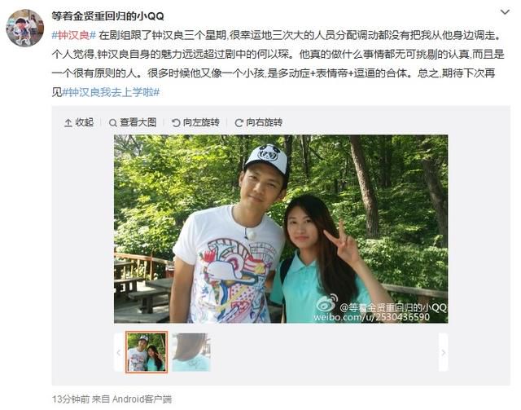
Task: Choose the 向右旋转 text option
Action: tap(264, 122)
